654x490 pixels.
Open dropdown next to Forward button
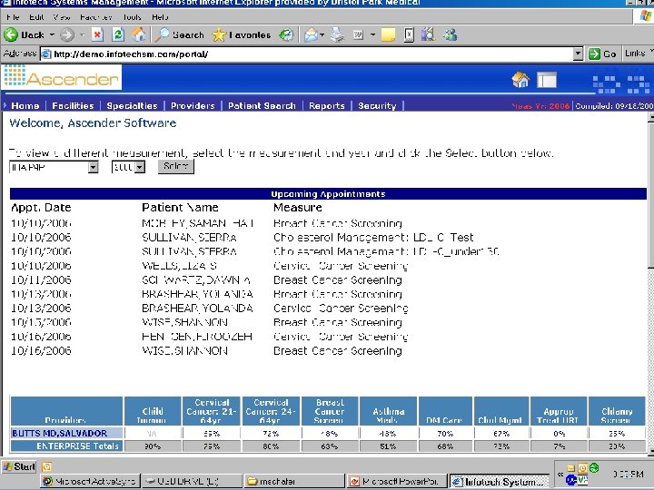pos(82,35)
